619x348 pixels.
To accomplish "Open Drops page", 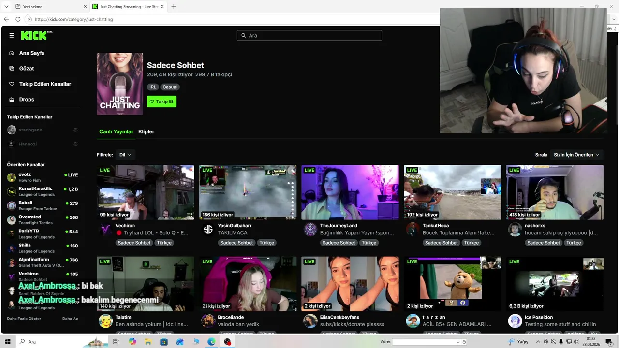I will pyautogui.click(x=27, y=99).
